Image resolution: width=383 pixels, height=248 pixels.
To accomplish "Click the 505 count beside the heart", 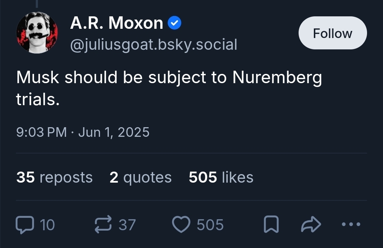I will (x=210, y=225).
